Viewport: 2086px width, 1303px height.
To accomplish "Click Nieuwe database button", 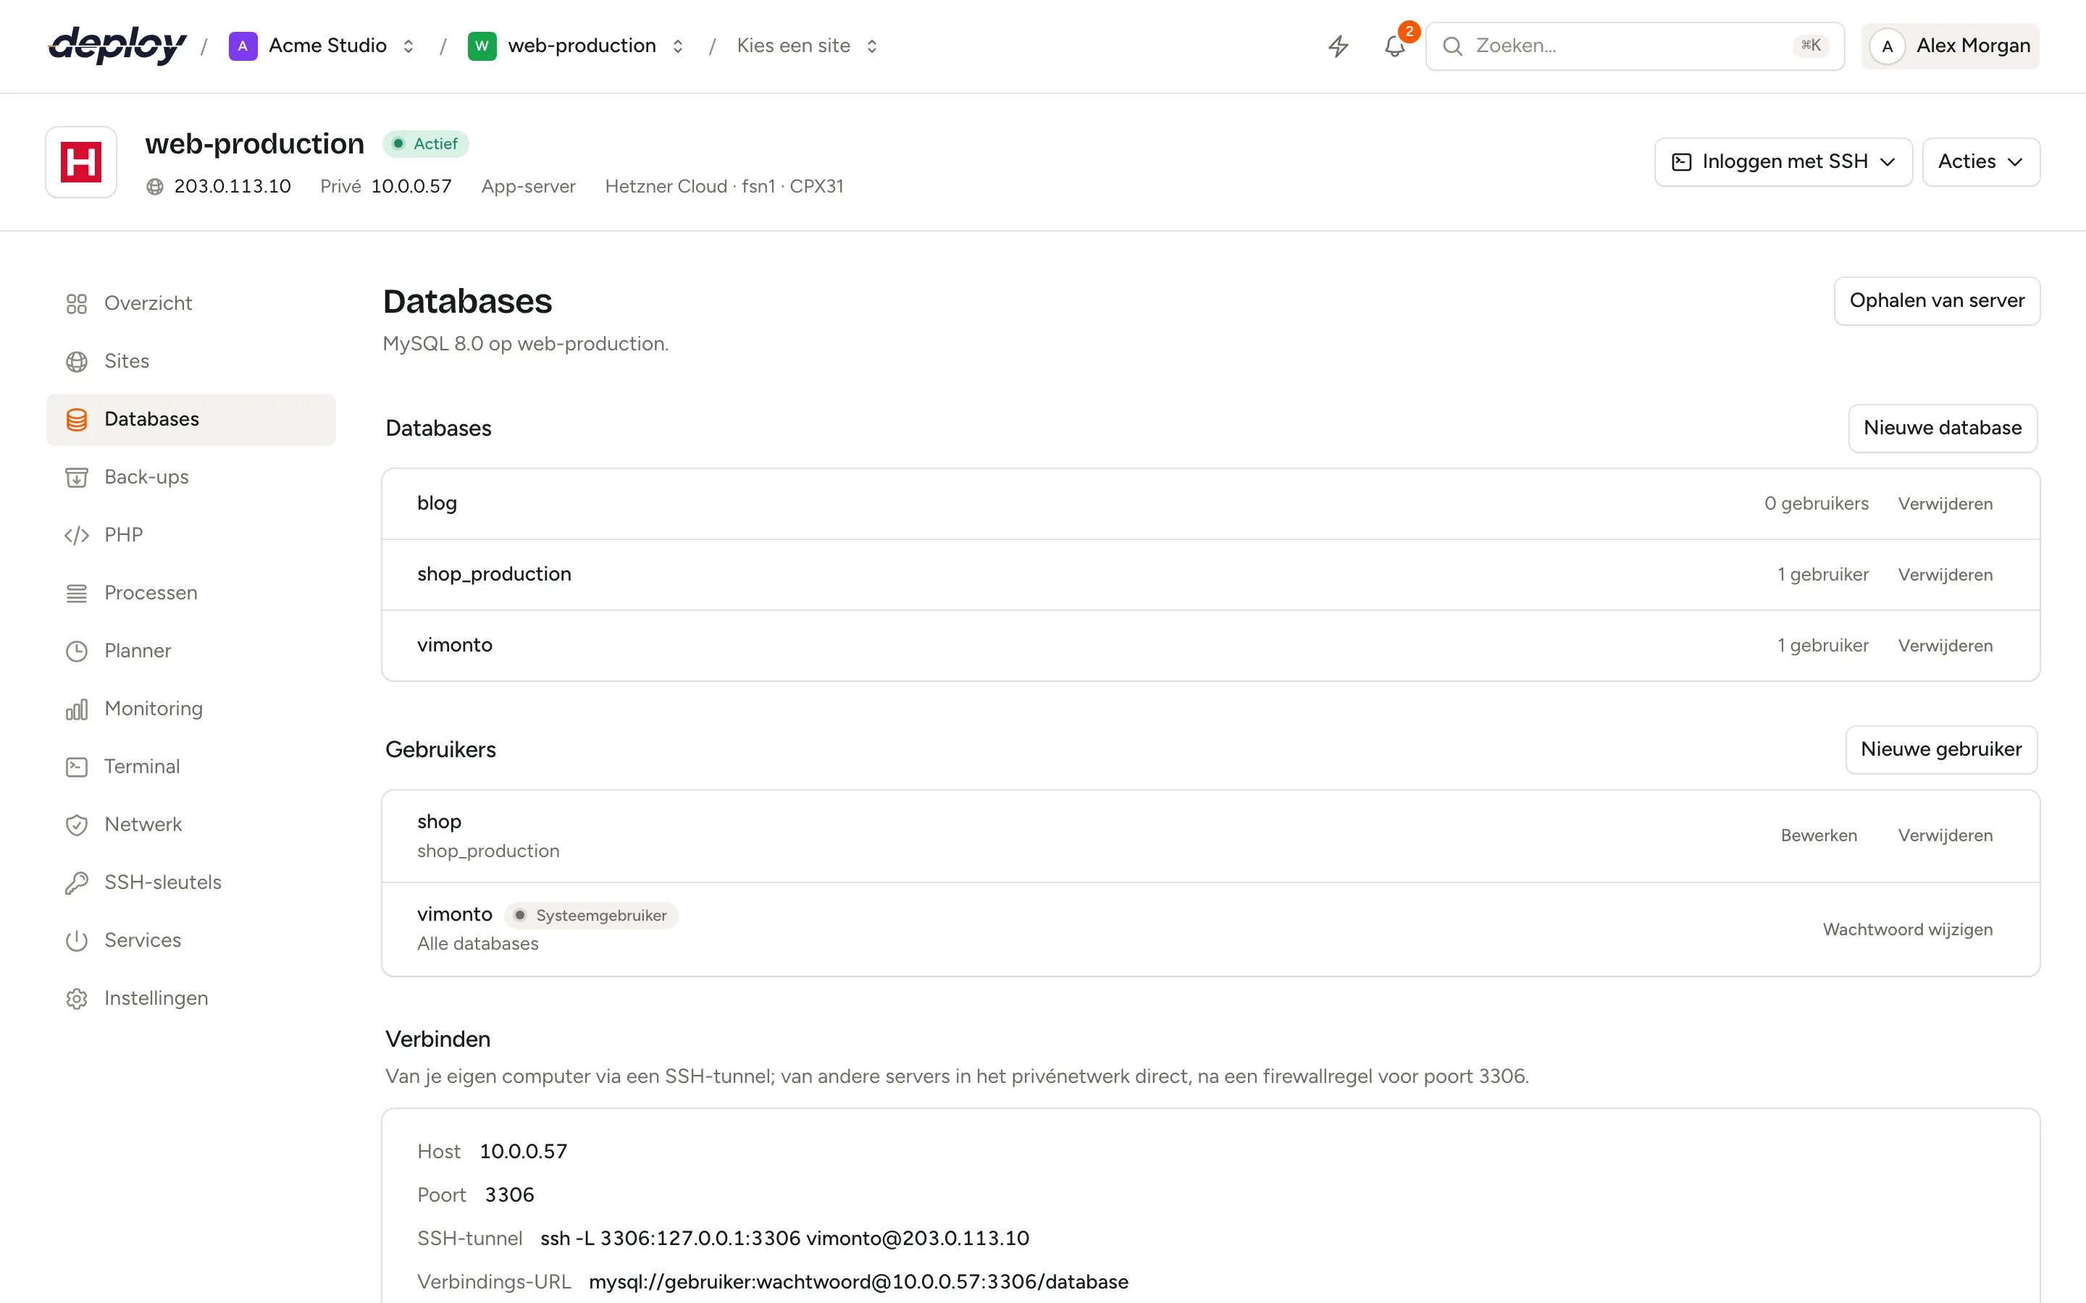I will click(1942, 429).
